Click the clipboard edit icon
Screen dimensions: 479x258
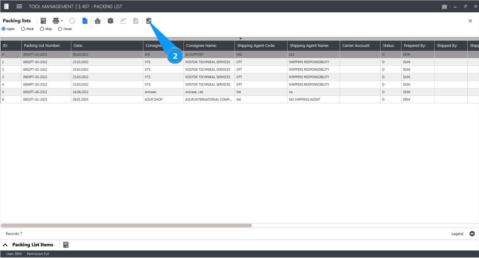tap(149, 21)
